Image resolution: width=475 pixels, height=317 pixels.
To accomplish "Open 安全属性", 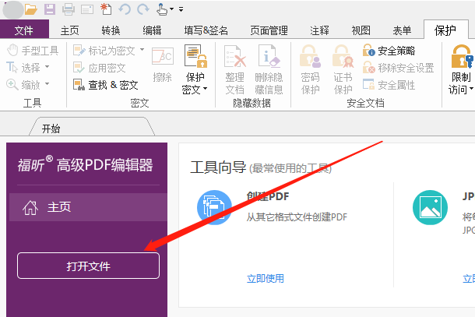I will click(389, 85).
